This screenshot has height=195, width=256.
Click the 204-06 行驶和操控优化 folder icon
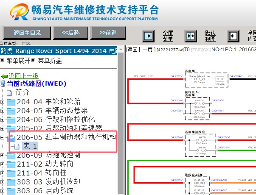11,120
